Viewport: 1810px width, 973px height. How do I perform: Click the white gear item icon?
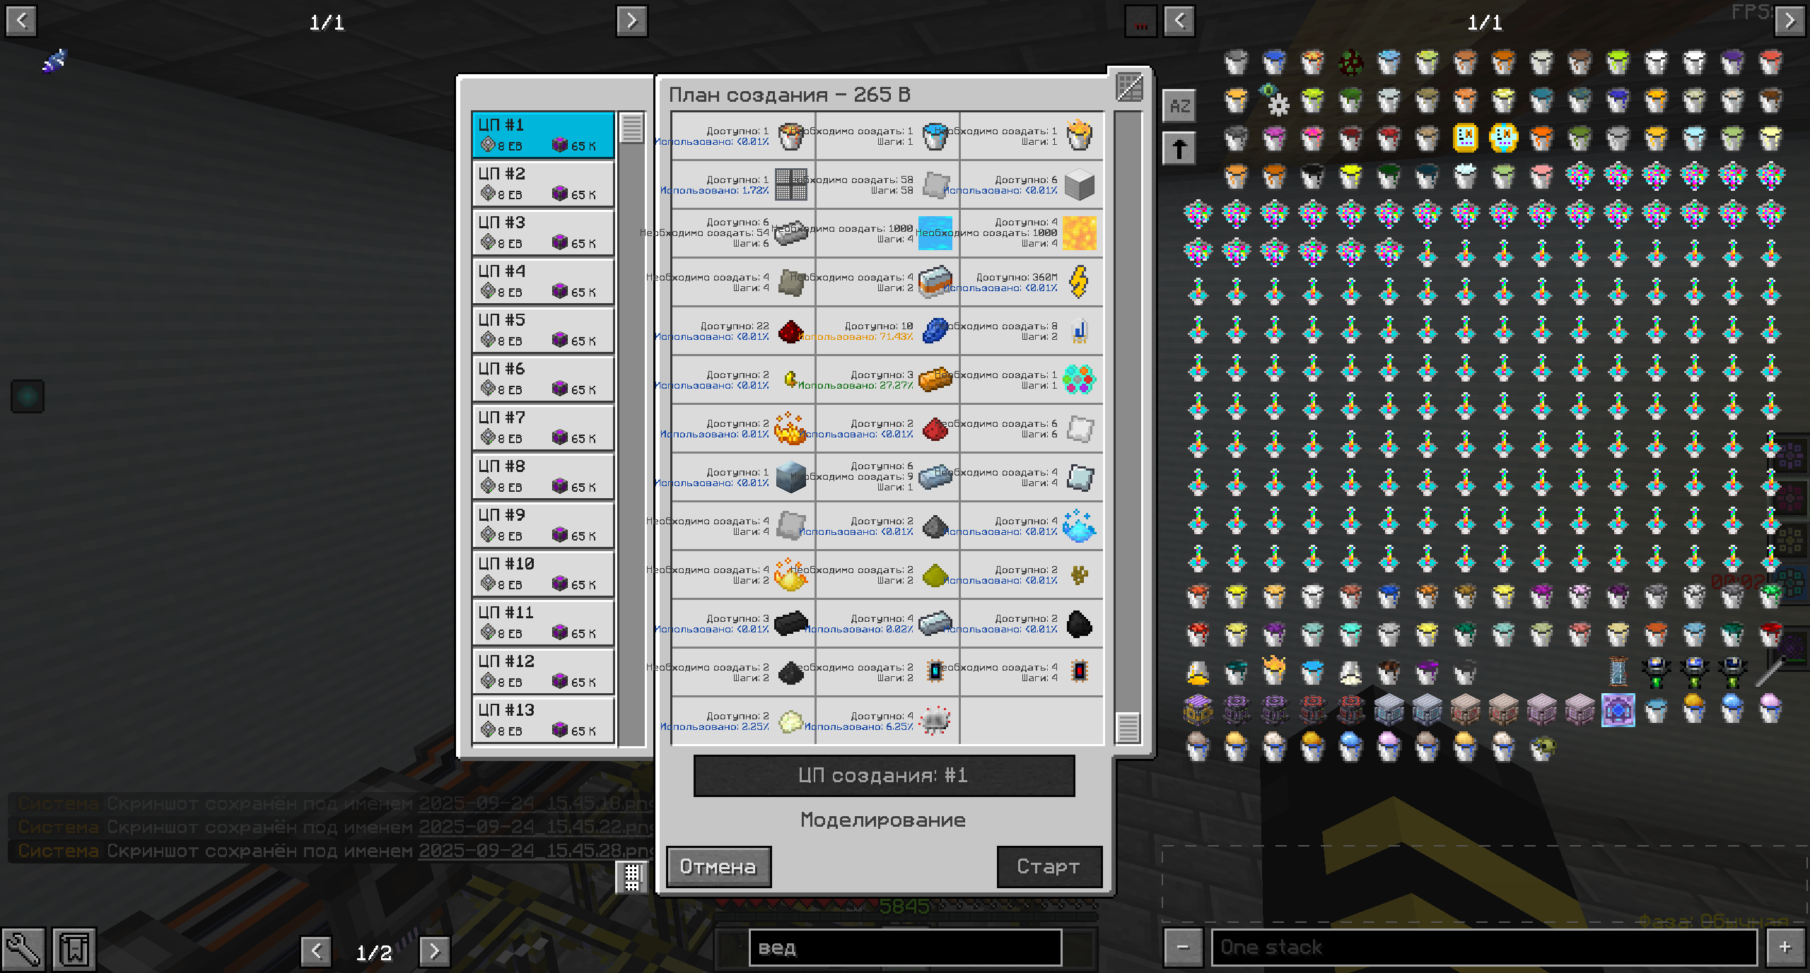click(1278, 105)
